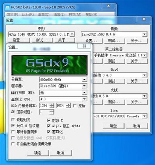Click 确定 in the plugin settings window
The width and height of the screenshot is (155, 165).
113,126
